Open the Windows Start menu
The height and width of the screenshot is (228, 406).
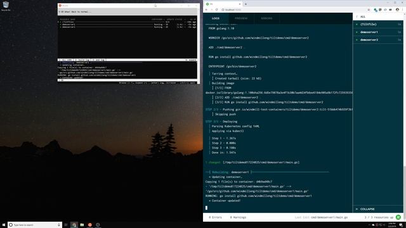[x=4, y=225]
